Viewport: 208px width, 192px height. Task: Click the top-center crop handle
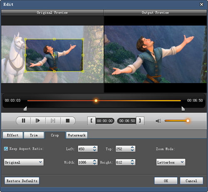[54, 39]
